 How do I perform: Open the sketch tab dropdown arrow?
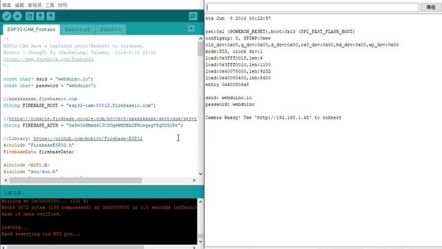coord(191,29)
